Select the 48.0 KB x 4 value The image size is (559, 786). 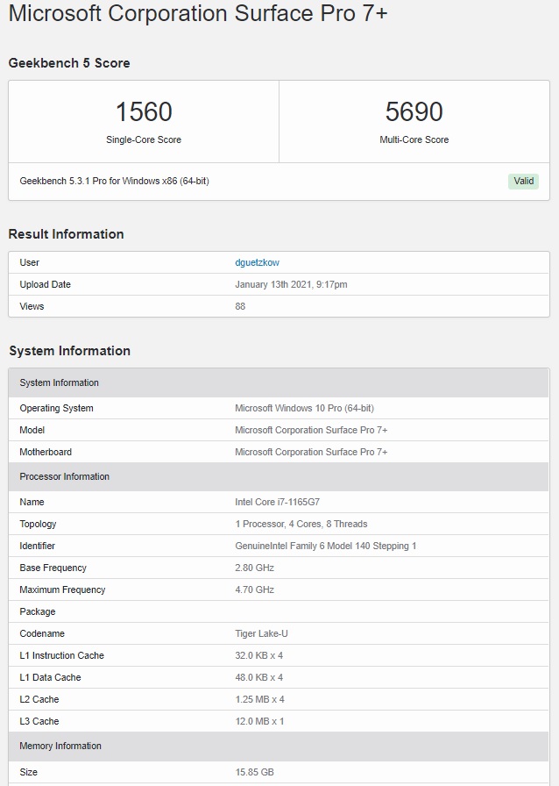coord(259,678)
